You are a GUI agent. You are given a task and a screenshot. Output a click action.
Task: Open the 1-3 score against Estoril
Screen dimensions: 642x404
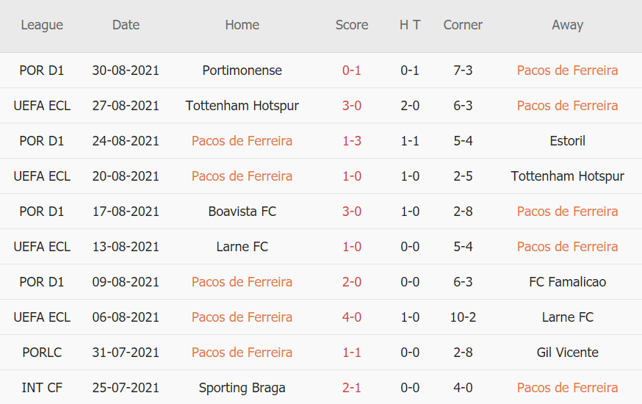click(352, 141)
